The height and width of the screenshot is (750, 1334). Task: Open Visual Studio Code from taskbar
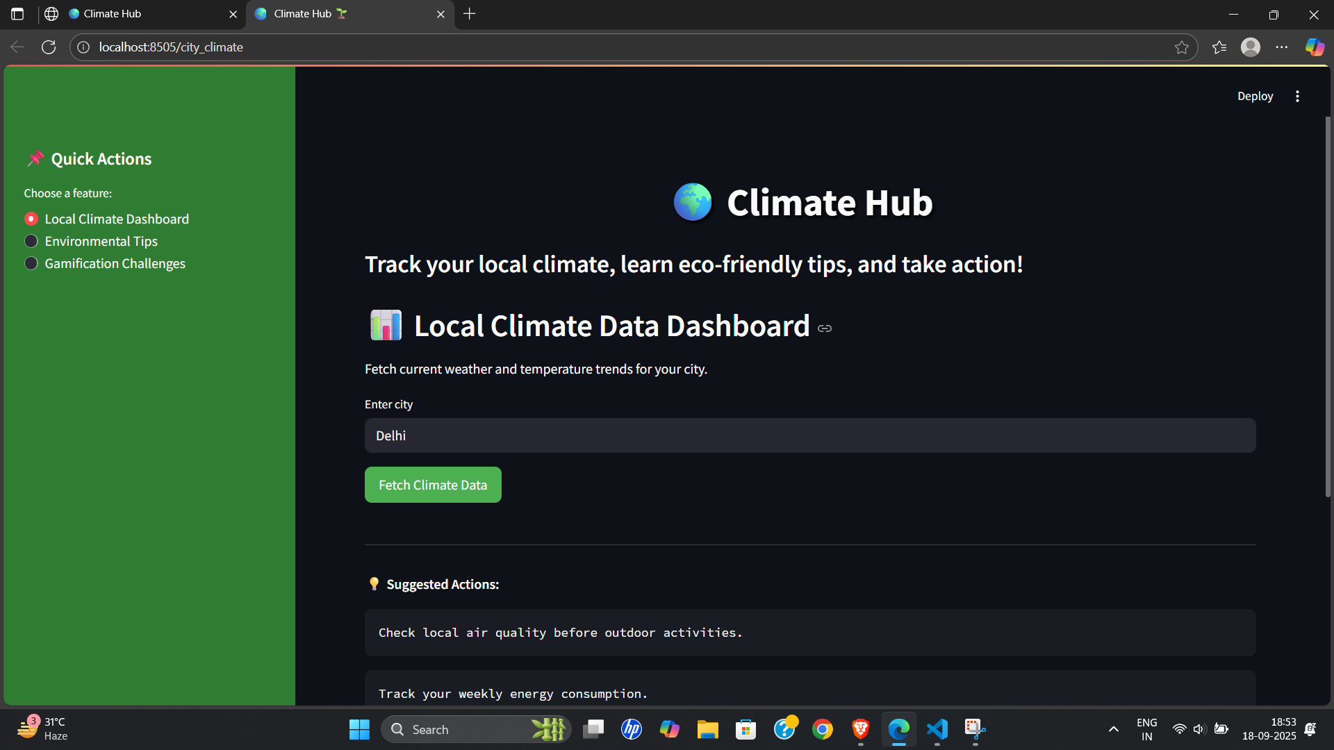937,729
